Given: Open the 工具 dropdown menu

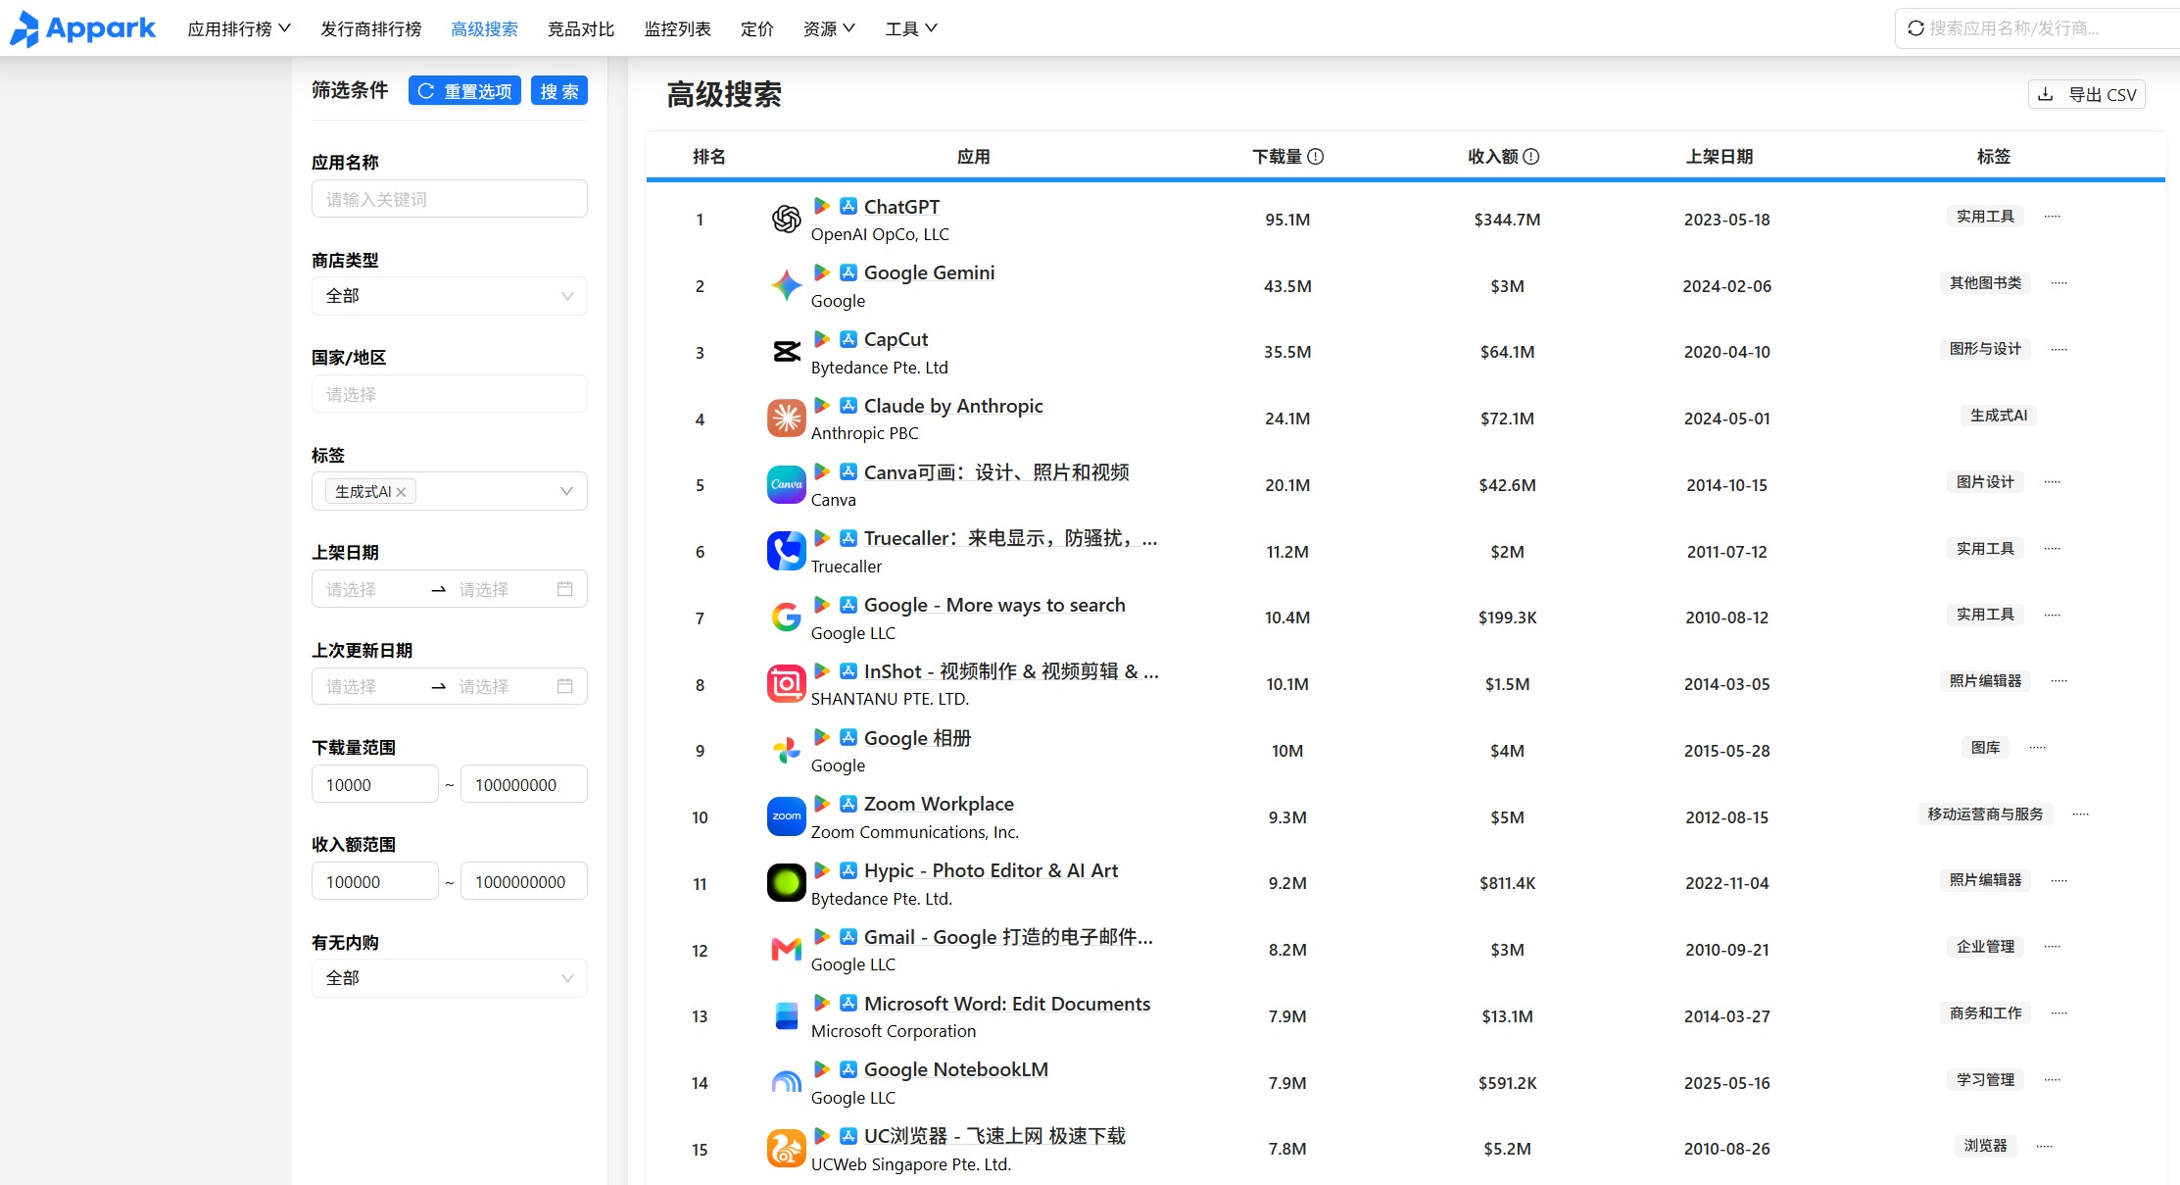Looking at the screenshot, I should pos(911,28).
